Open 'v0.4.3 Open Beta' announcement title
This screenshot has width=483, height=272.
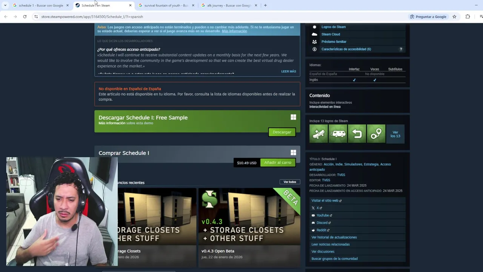[x=218, y=251]
